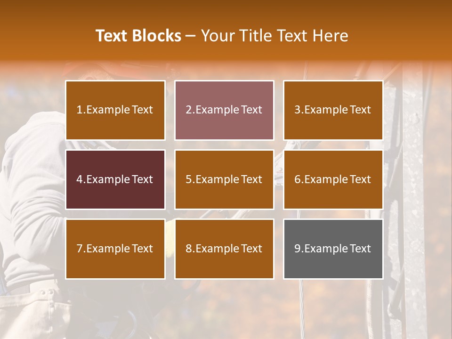Viewport: 452px width, 339px height.
Task: Choose the '8.Example Text' block
Action: (224, 249)
